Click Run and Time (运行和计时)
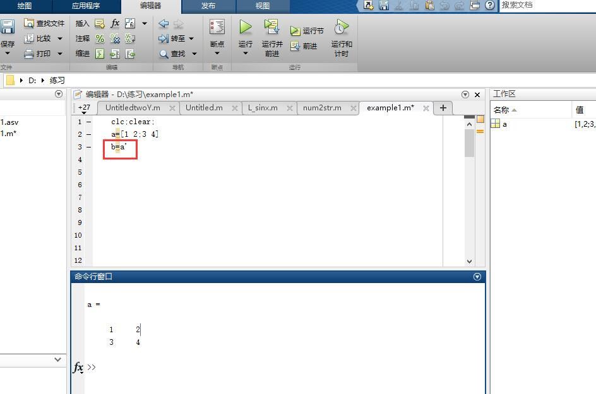The width and height of the screenshot is (596, 394). tap(342, 38)
